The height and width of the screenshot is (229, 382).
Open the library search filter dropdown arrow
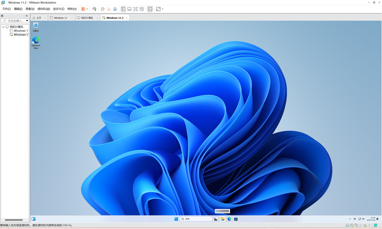(x=27, y=21)
